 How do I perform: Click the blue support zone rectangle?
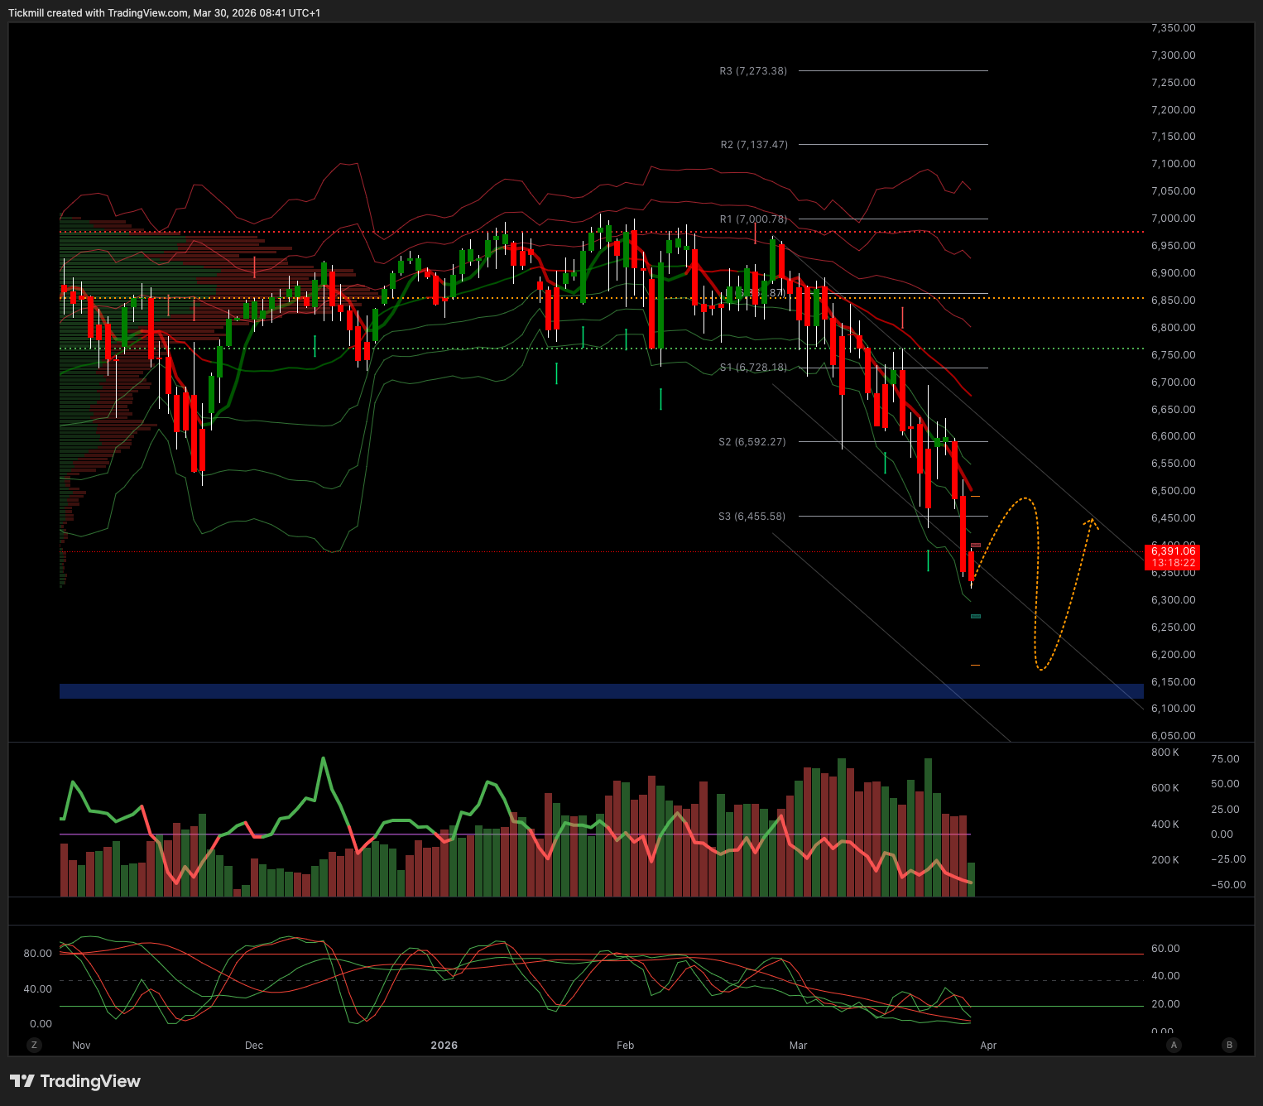coord(601,691)
